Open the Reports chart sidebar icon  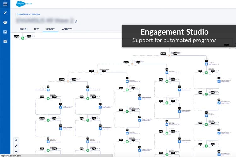[x=5, y=32]
